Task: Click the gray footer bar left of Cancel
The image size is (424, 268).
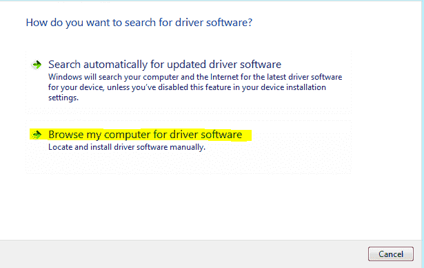Action: (184, 254)
